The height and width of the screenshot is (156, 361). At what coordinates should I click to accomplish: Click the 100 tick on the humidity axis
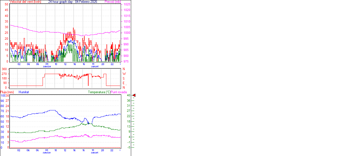click(x=3, y=95)
